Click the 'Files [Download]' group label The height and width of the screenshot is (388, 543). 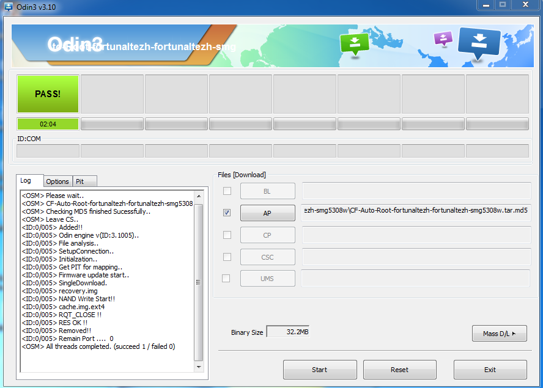click(242, 175)
